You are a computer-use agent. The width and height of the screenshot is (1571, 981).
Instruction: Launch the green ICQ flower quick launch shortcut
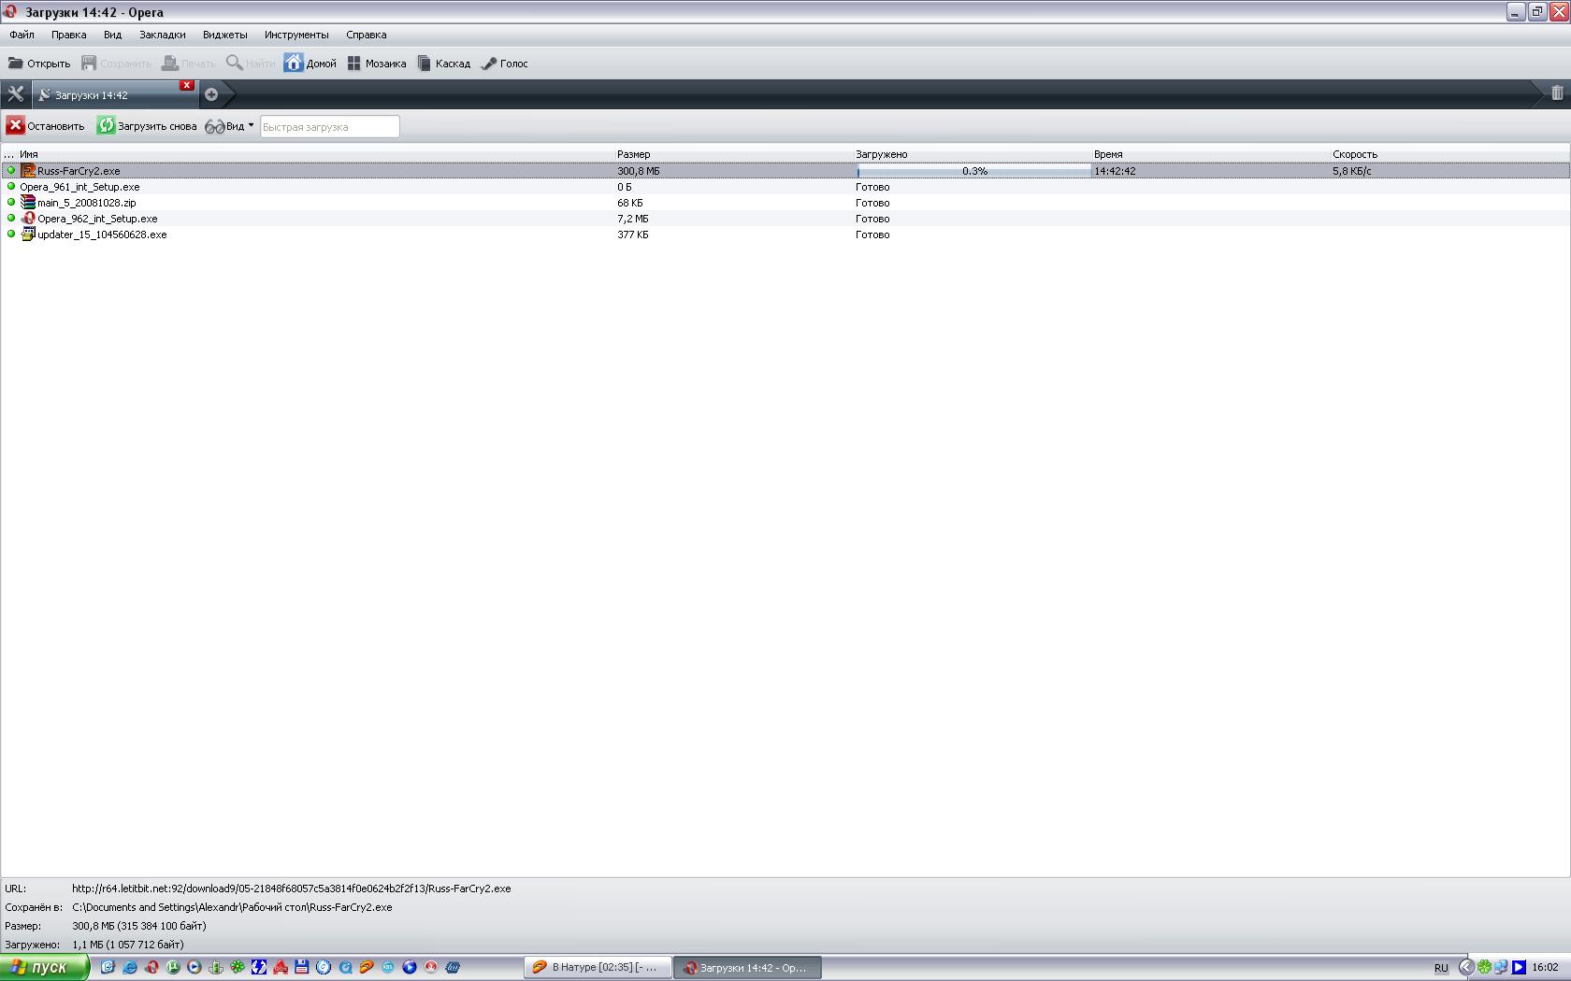(x=238, y=967)
